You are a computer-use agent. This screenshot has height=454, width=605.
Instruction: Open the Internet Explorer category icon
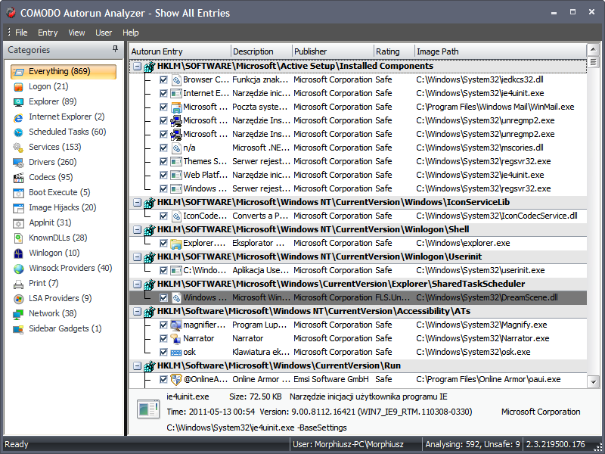(18, 117)
